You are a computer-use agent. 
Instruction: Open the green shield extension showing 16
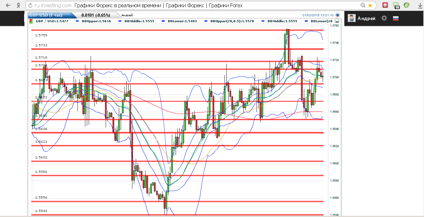(x=396, y=5)
